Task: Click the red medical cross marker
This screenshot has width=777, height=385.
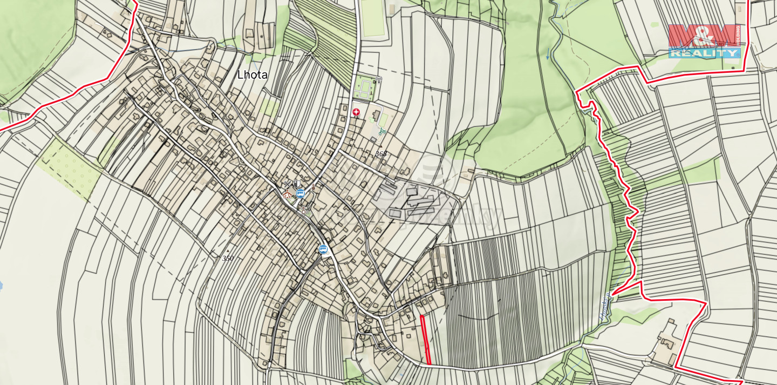Action: tap(356, 112)
